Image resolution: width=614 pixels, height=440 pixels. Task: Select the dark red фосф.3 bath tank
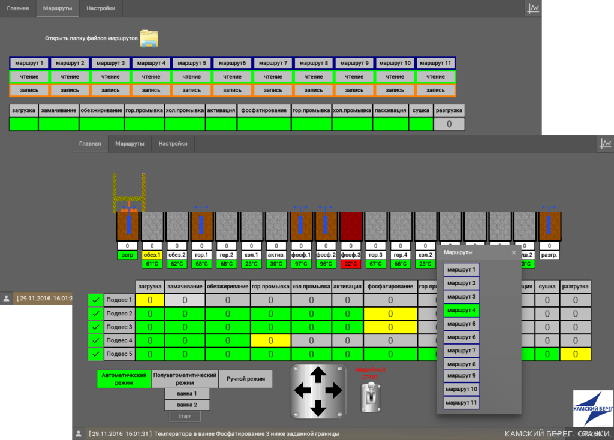point(351,226)
